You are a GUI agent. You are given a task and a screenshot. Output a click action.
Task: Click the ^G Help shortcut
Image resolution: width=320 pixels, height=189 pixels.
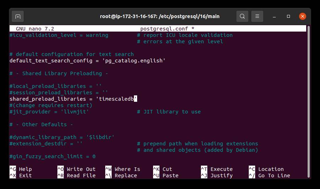pos(21,169)
